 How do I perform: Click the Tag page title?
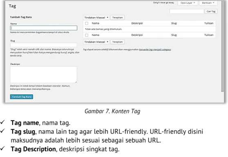click(12, 6)
